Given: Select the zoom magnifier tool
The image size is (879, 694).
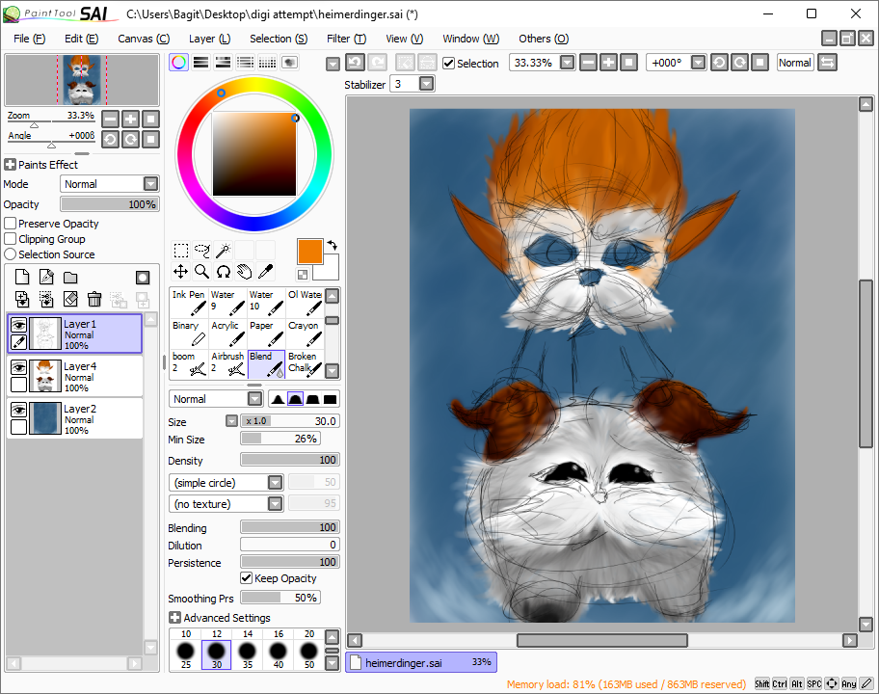Looking at the screenshot, I should (201, 272).
